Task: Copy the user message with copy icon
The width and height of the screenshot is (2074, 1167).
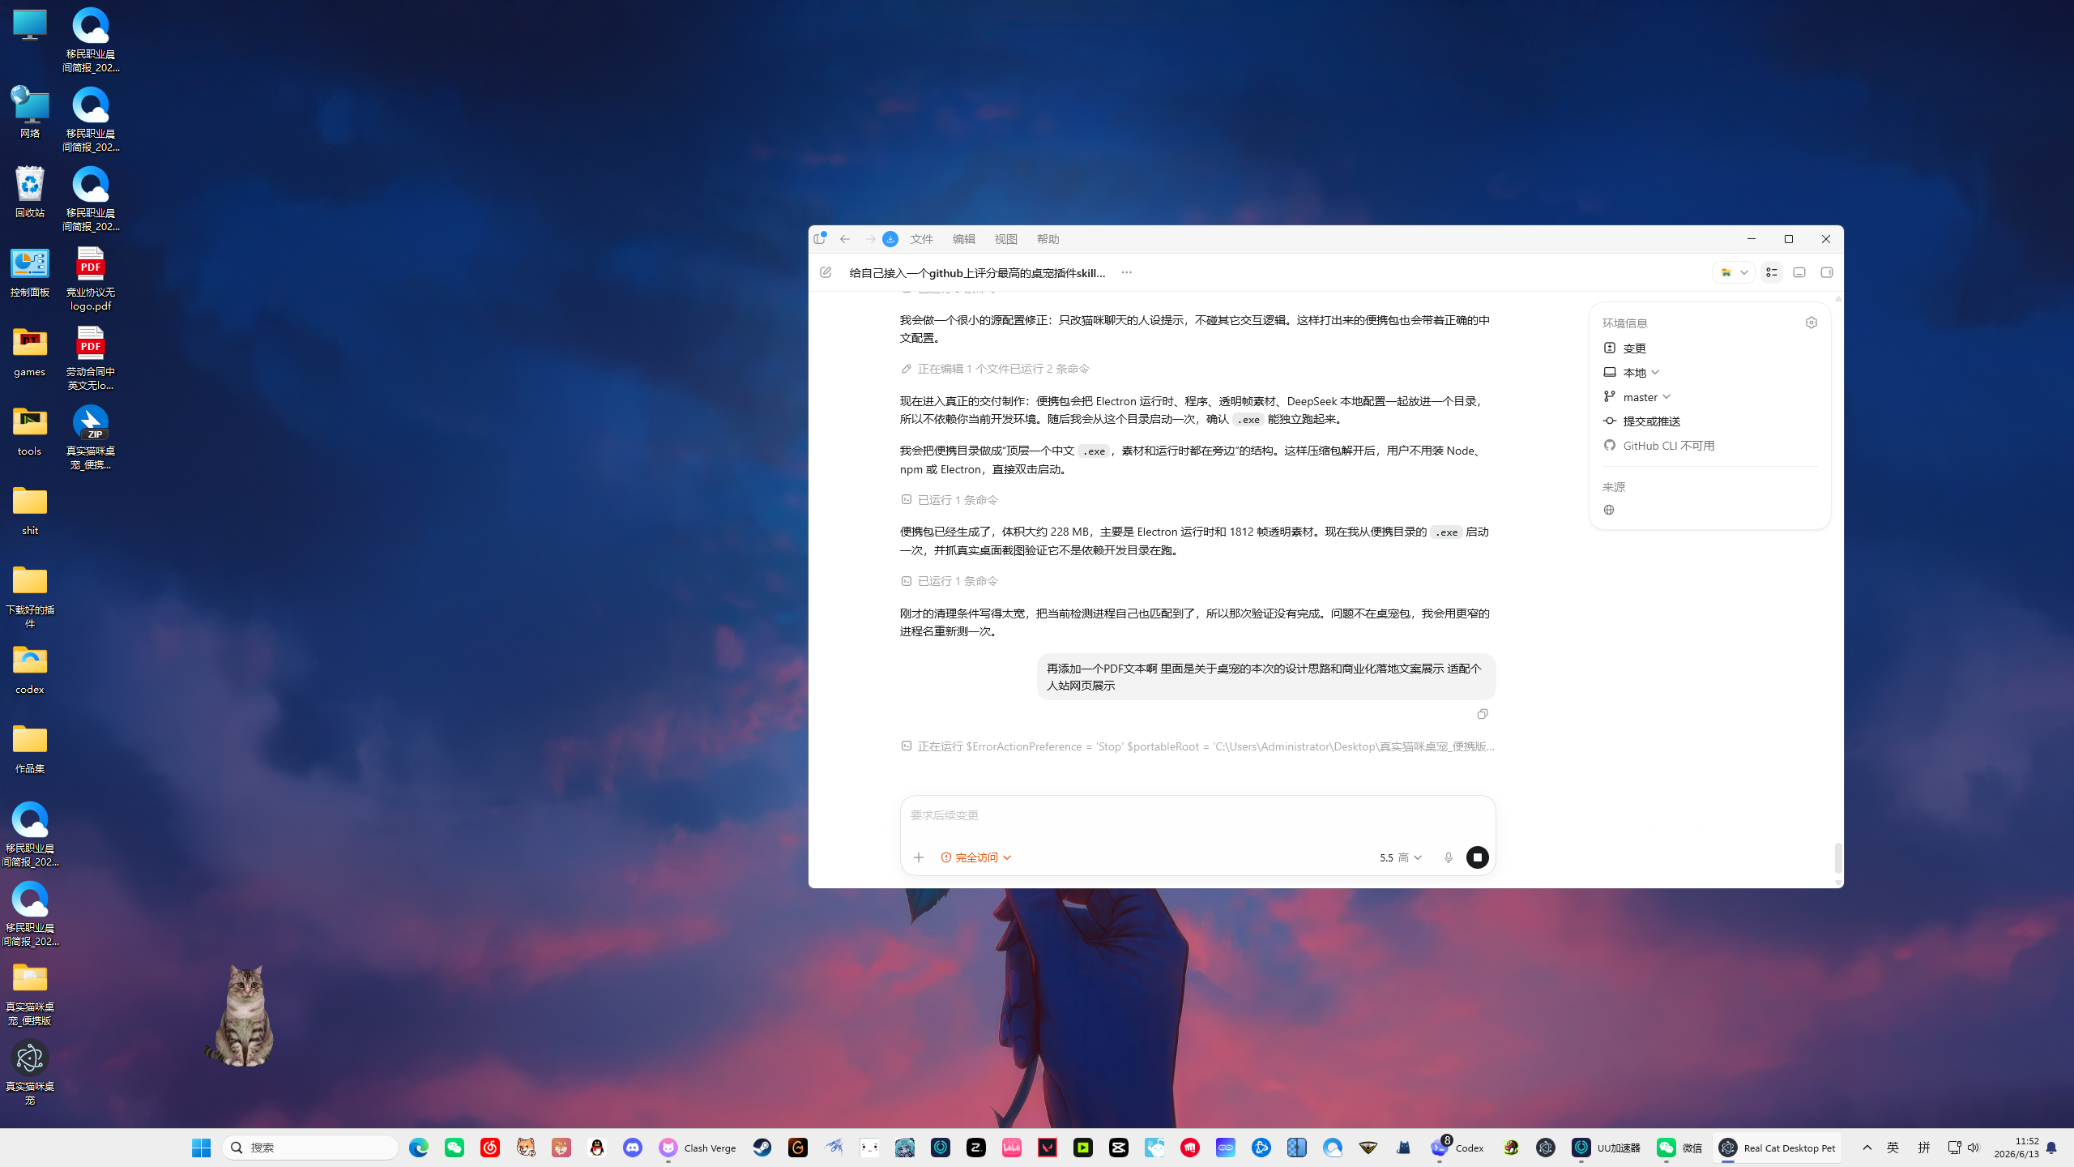Action: 1483,714
